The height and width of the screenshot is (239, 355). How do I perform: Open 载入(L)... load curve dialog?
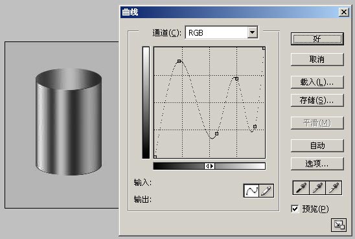[317, 82]
